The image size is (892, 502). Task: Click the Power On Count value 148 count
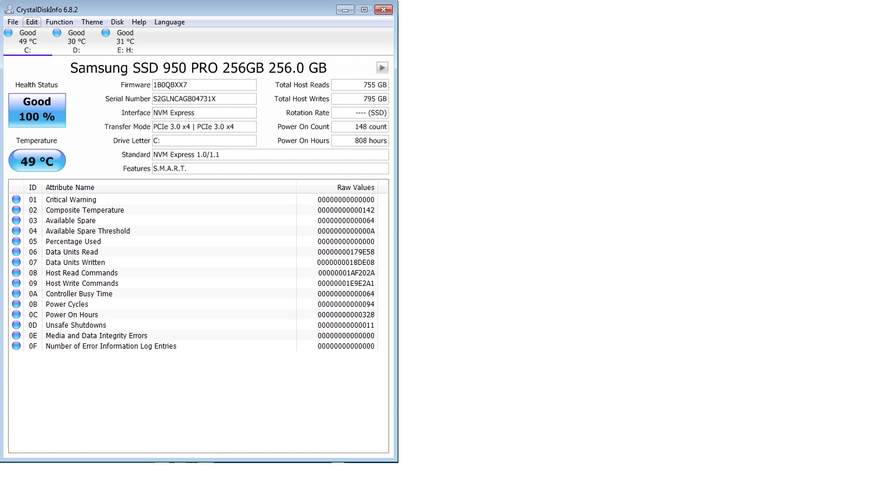pyautogui.click(x=360, y=127)
